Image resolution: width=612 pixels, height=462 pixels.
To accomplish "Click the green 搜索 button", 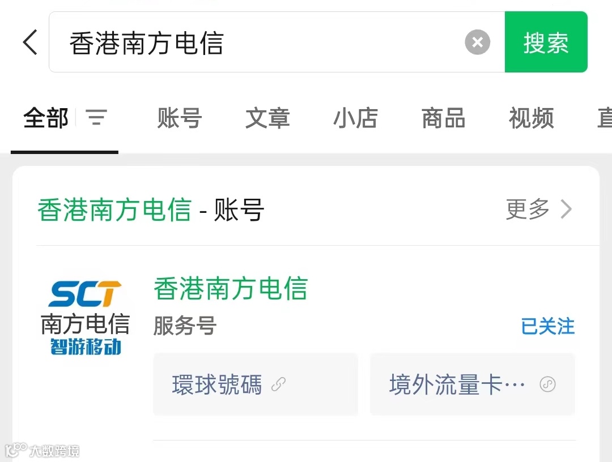I will coord(546,42).
